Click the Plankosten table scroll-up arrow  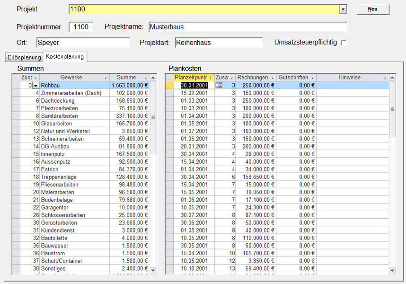coord(392,78)
